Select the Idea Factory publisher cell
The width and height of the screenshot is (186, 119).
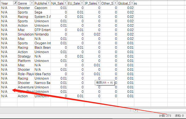click(42, 74)
